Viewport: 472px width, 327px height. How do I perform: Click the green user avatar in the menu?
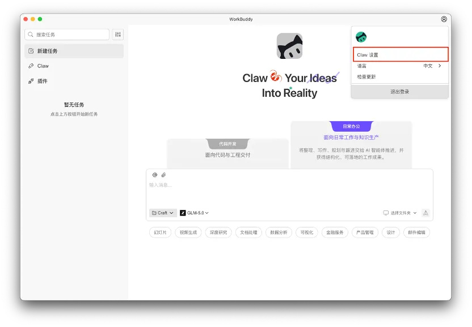tap(361, 37)
